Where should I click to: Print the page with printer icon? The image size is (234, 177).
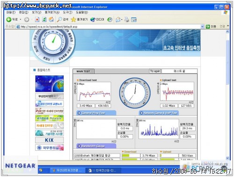[127, 20]
